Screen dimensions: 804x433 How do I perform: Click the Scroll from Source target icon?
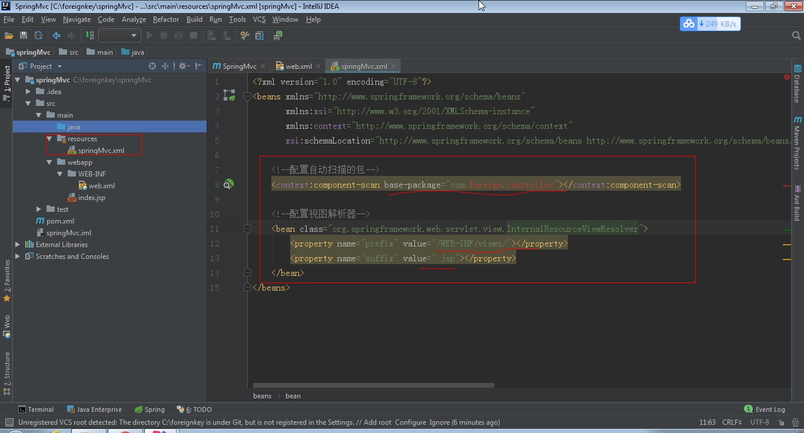[152, 66]
